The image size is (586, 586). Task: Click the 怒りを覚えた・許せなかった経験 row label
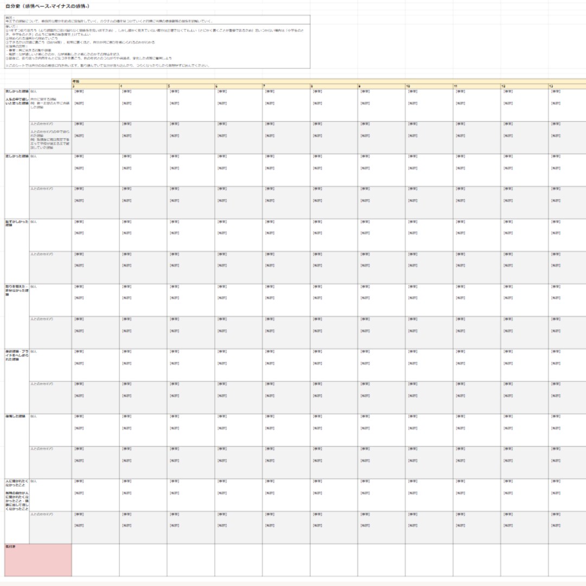pos(17,290)
